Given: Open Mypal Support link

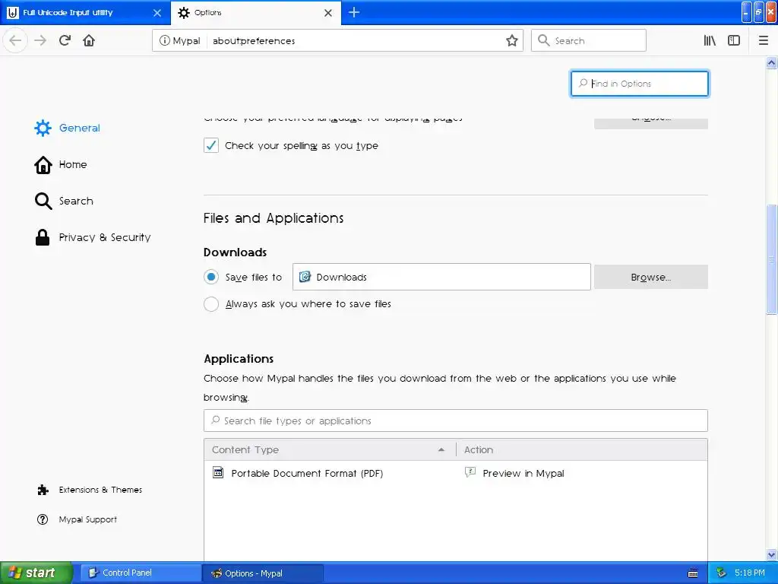Looking at the screenshot, I should (77, 519).
